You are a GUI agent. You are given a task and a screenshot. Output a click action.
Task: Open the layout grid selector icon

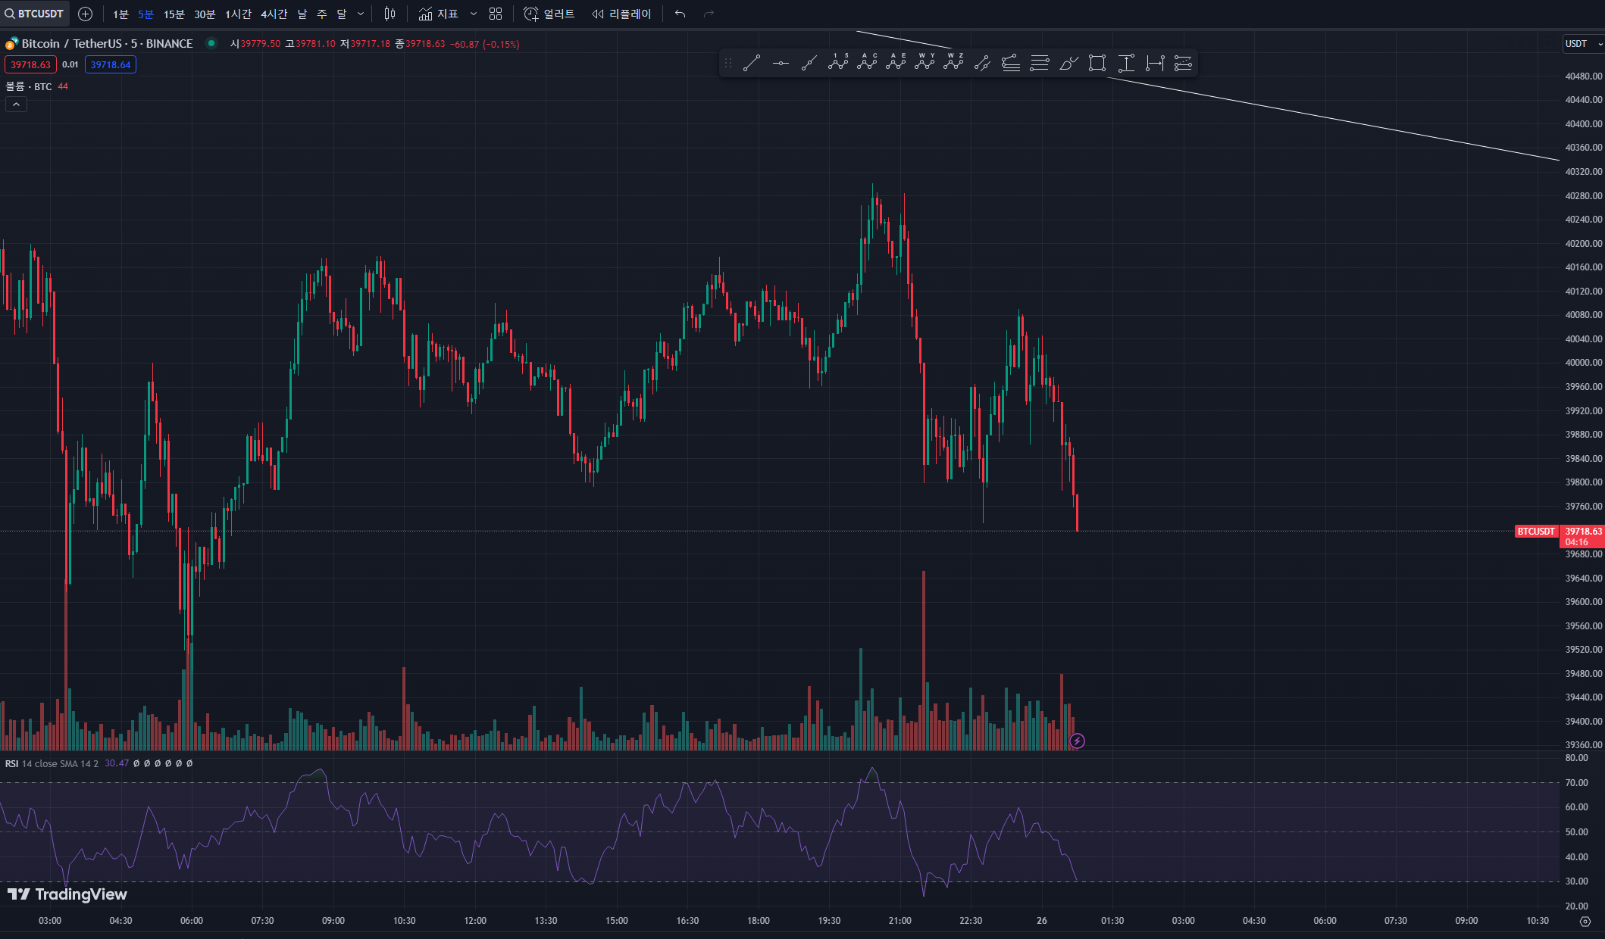(496, 14)
